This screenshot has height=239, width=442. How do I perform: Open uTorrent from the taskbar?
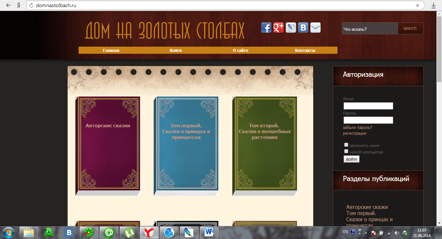(129, 233)
